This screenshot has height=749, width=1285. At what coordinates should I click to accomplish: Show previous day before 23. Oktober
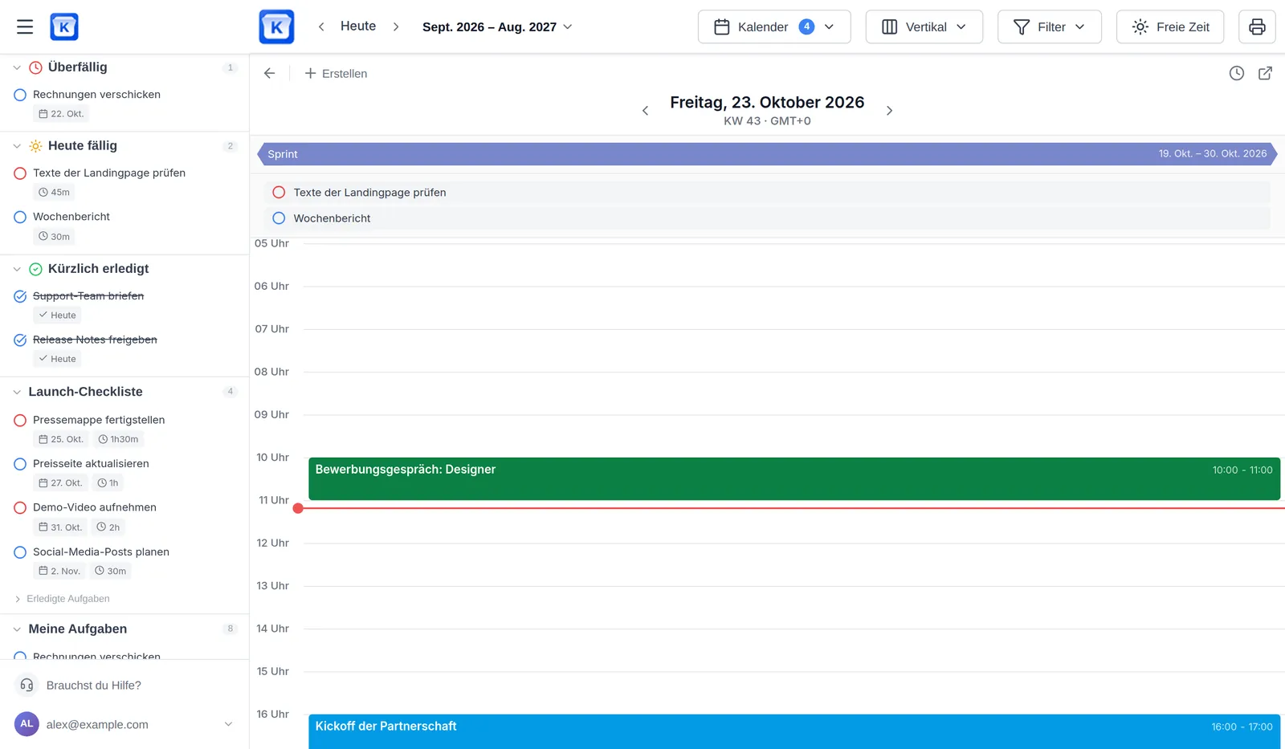click(x=645, y=111)
